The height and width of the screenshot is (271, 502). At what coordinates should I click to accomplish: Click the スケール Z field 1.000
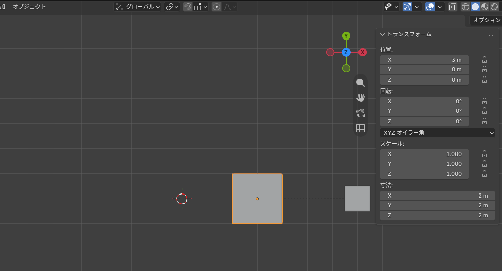tap(424, 174)
